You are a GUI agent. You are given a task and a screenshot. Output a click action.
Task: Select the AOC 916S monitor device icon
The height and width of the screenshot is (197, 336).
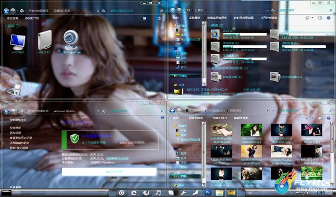(x=18, y=42)
